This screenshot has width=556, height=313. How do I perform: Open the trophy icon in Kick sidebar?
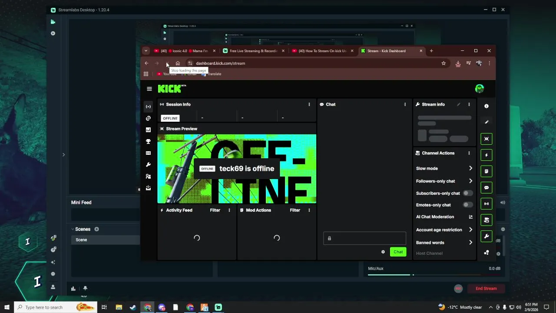pyautogui.click(x=148, y=141)
